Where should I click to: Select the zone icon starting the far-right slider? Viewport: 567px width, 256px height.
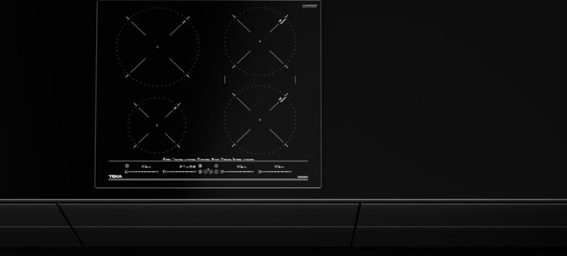pyautogui.click(x=259, y=172)
